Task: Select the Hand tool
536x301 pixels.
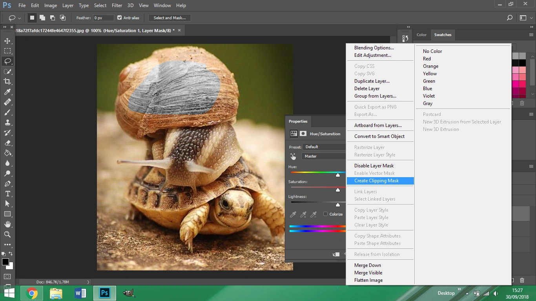Action: pyautogui.click(x=7, y=224)
